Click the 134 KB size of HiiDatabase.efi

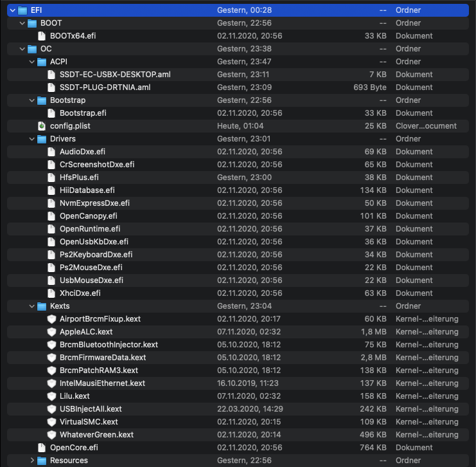373,190
